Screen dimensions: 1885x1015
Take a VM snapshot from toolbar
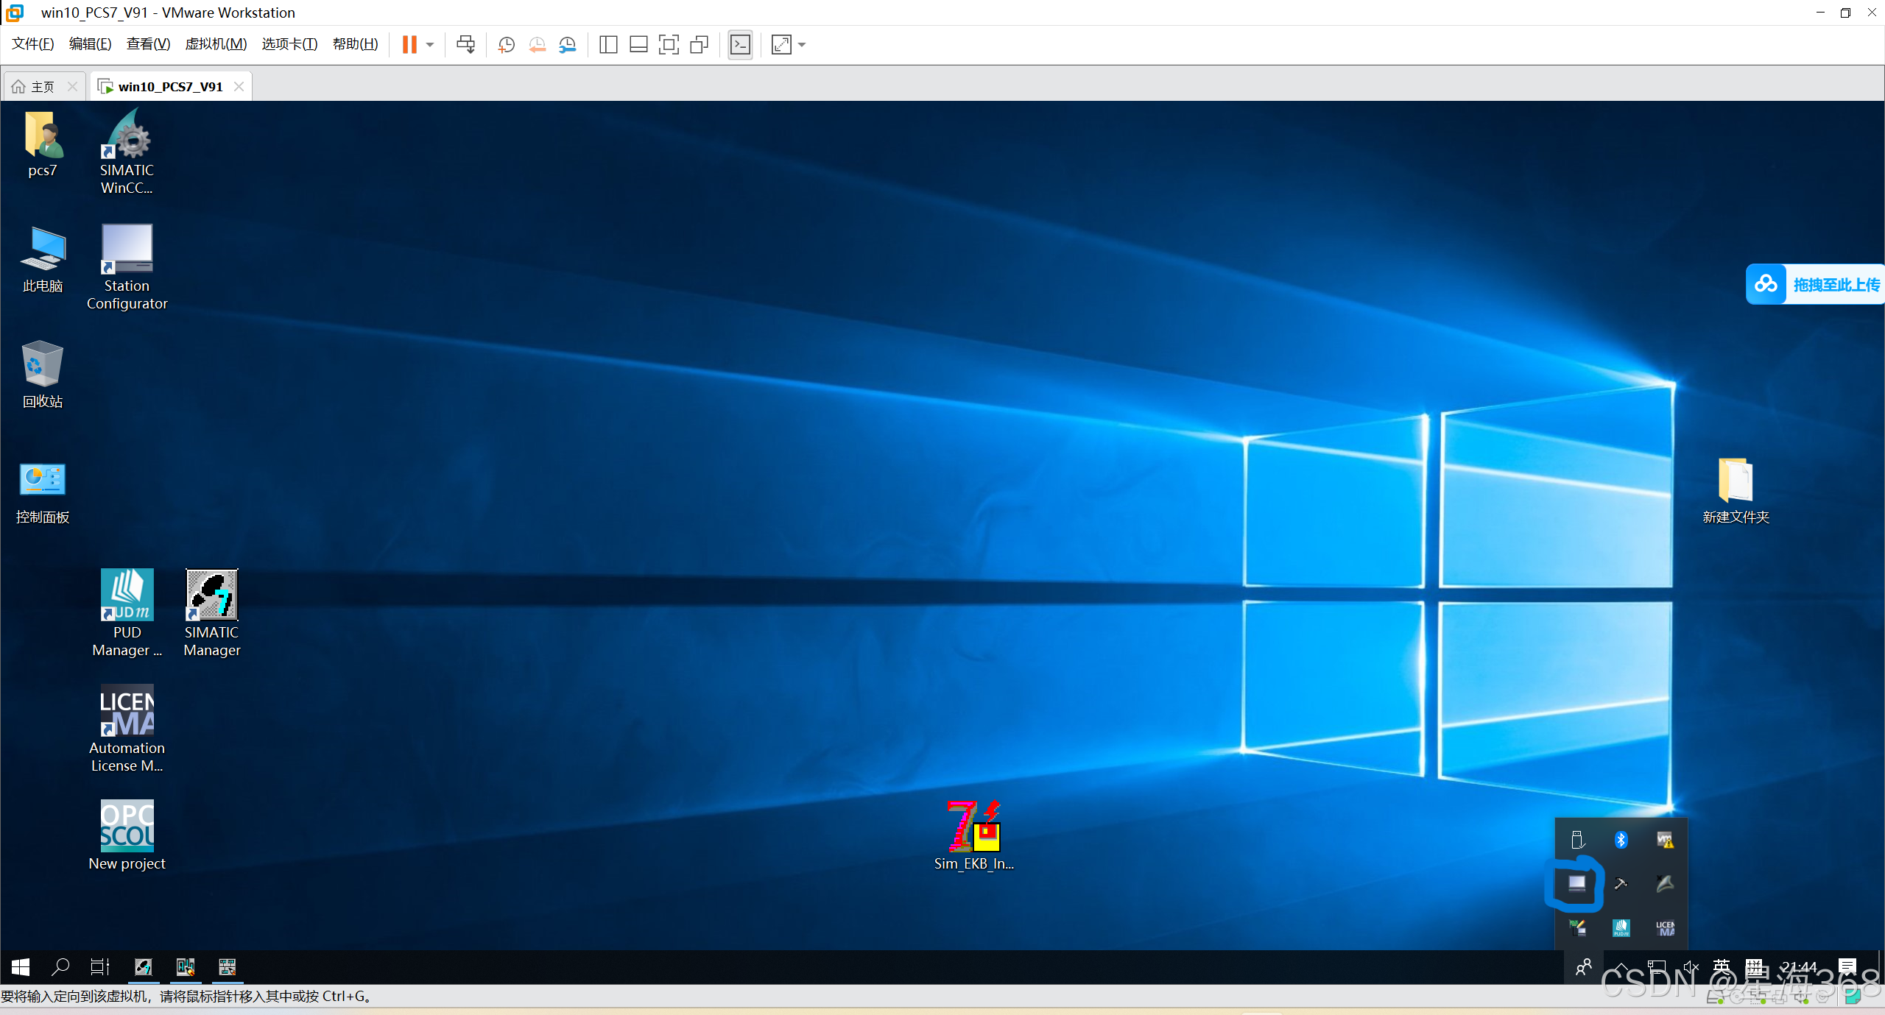point(506,45)
